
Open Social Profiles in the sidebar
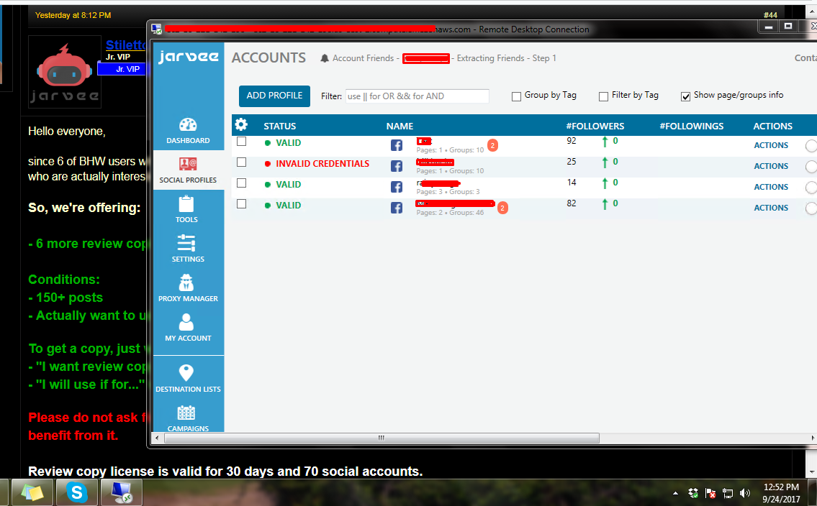[188, 170]
